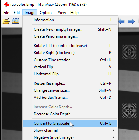
Task: Open the Edit menu
Action: pos(17,13)
